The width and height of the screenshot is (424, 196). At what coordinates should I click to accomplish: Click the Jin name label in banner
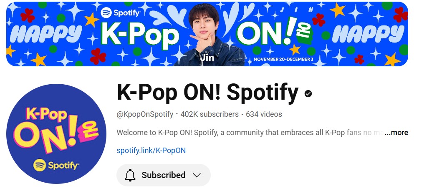click(x=207, y=58)
